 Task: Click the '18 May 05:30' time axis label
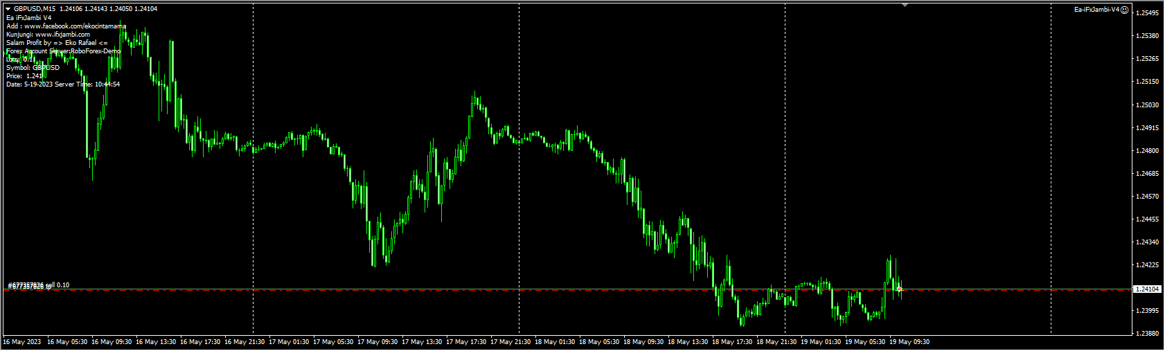coord(599,342)
